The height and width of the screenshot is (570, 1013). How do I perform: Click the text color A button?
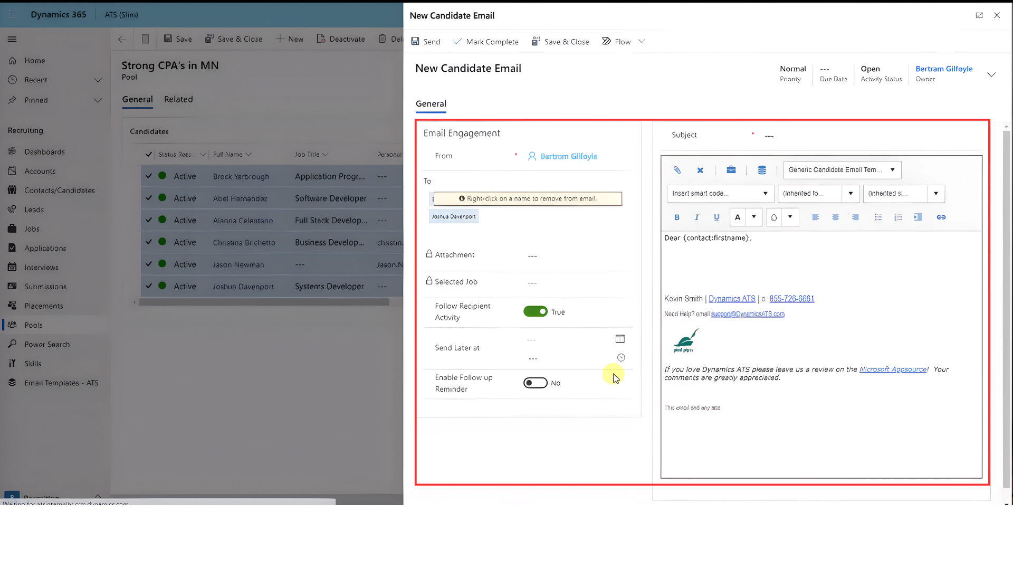click(738, 217)
